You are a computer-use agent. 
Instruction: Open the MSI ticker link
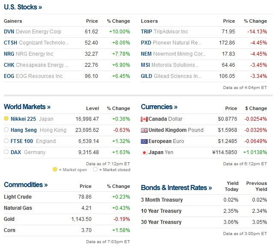click(x=146, y=65)
